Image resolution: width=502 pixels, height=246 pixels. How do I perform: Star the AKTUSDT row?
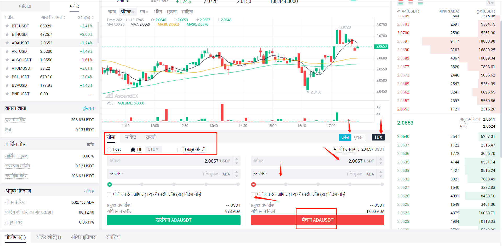click(x=7, y=51)
